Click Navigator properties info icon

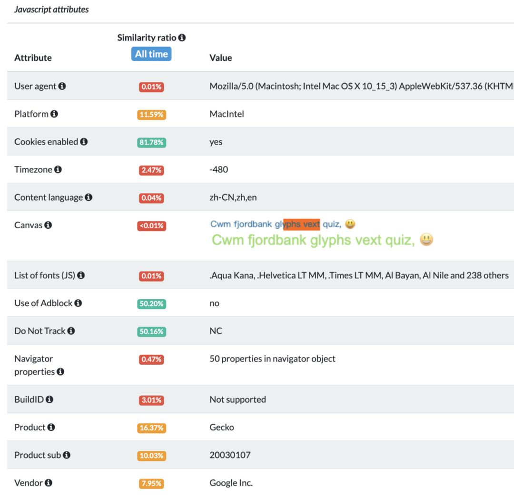coord(60,372)
